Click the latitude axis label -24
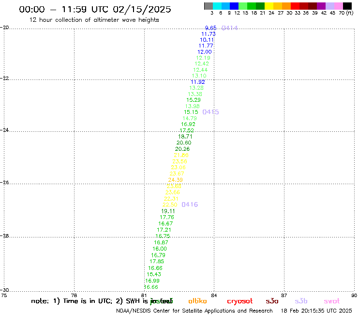358x315 pixels. point(4,130)
